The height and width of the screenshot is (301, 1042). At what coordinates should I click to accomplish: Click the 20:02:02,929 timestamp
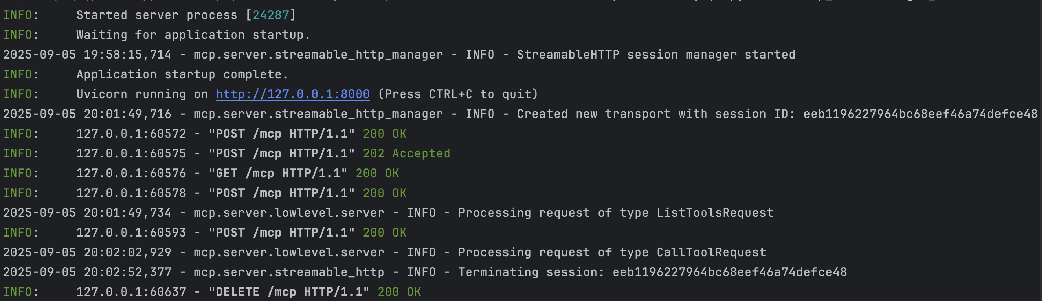point(127,252)
